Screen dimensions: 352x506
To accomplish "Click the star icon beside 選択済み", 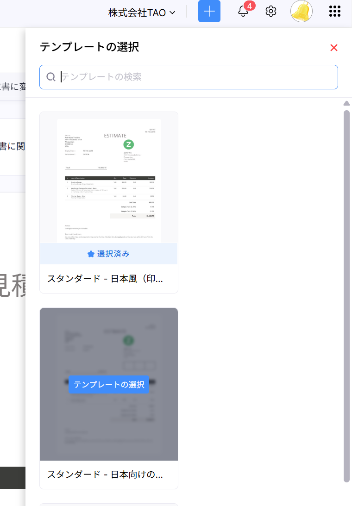I will click(91, 254).
